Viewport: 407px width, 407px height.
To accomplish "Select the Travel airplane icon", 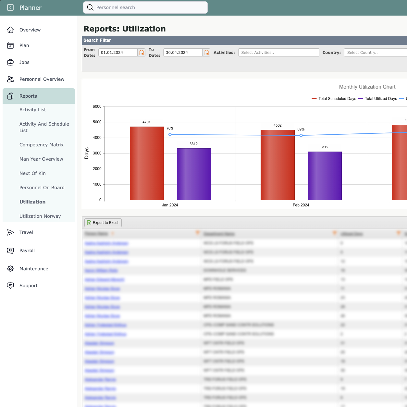I will 10,232.
